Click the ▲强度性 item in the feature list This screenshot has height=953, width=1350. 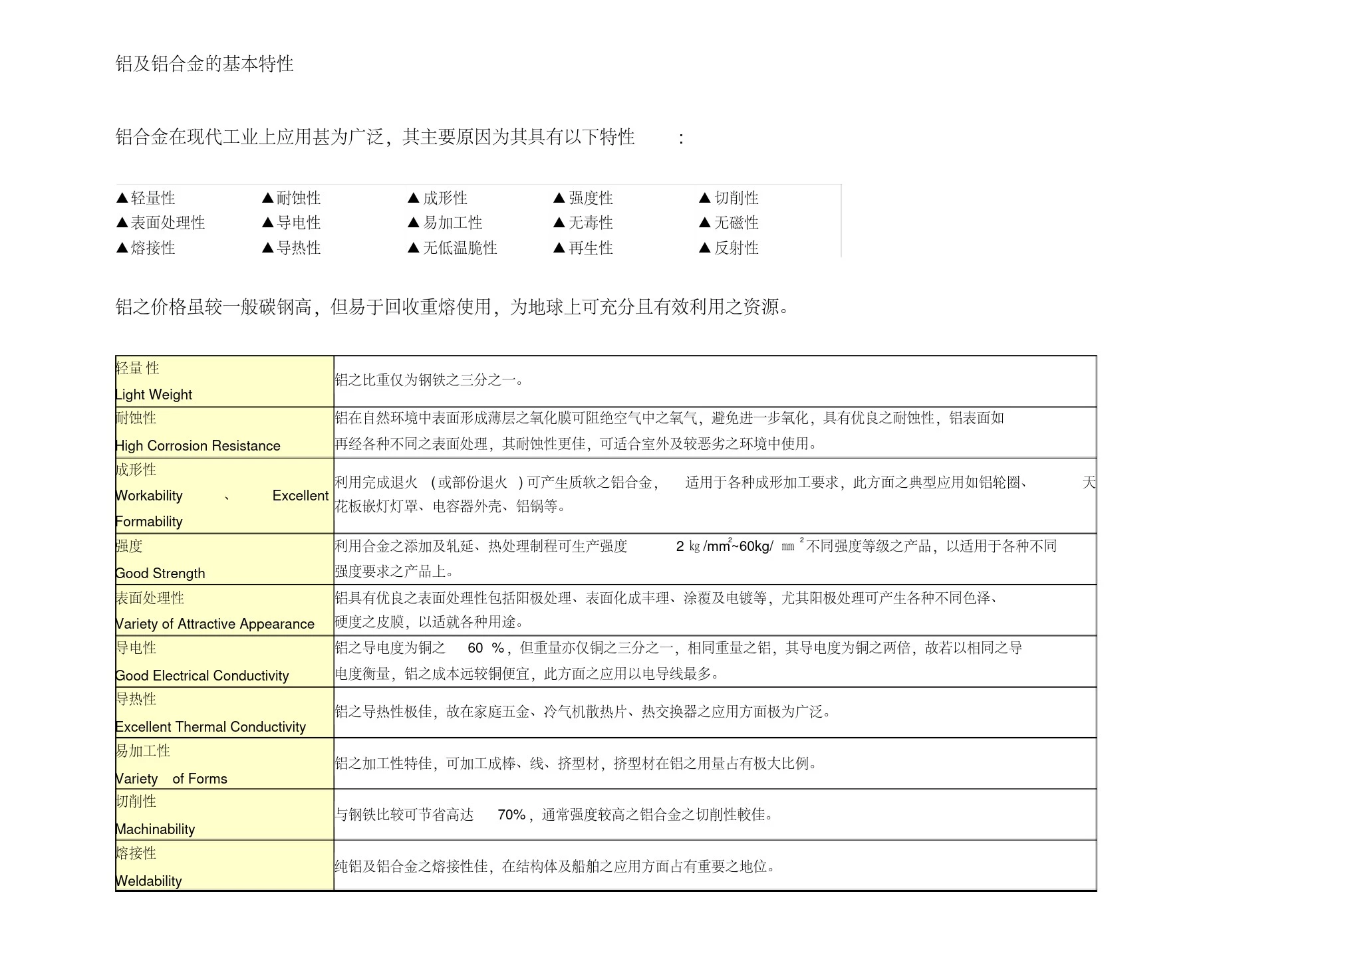(x=583, y=198)
